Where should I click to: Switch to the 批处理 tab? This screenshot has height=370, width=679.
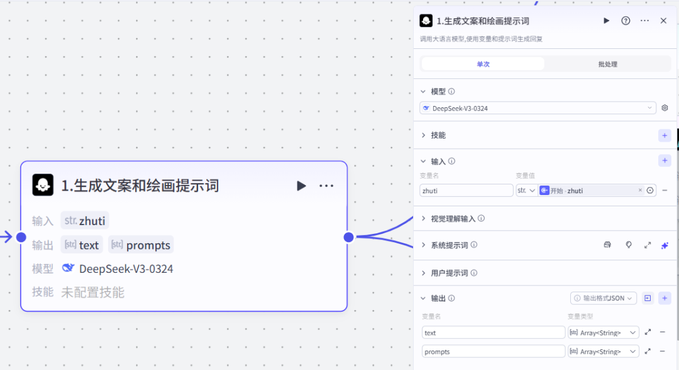click(x=607, y=64)
